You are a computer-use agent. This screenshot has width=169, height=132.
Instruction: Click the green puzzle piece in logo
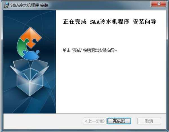point(22,47)
